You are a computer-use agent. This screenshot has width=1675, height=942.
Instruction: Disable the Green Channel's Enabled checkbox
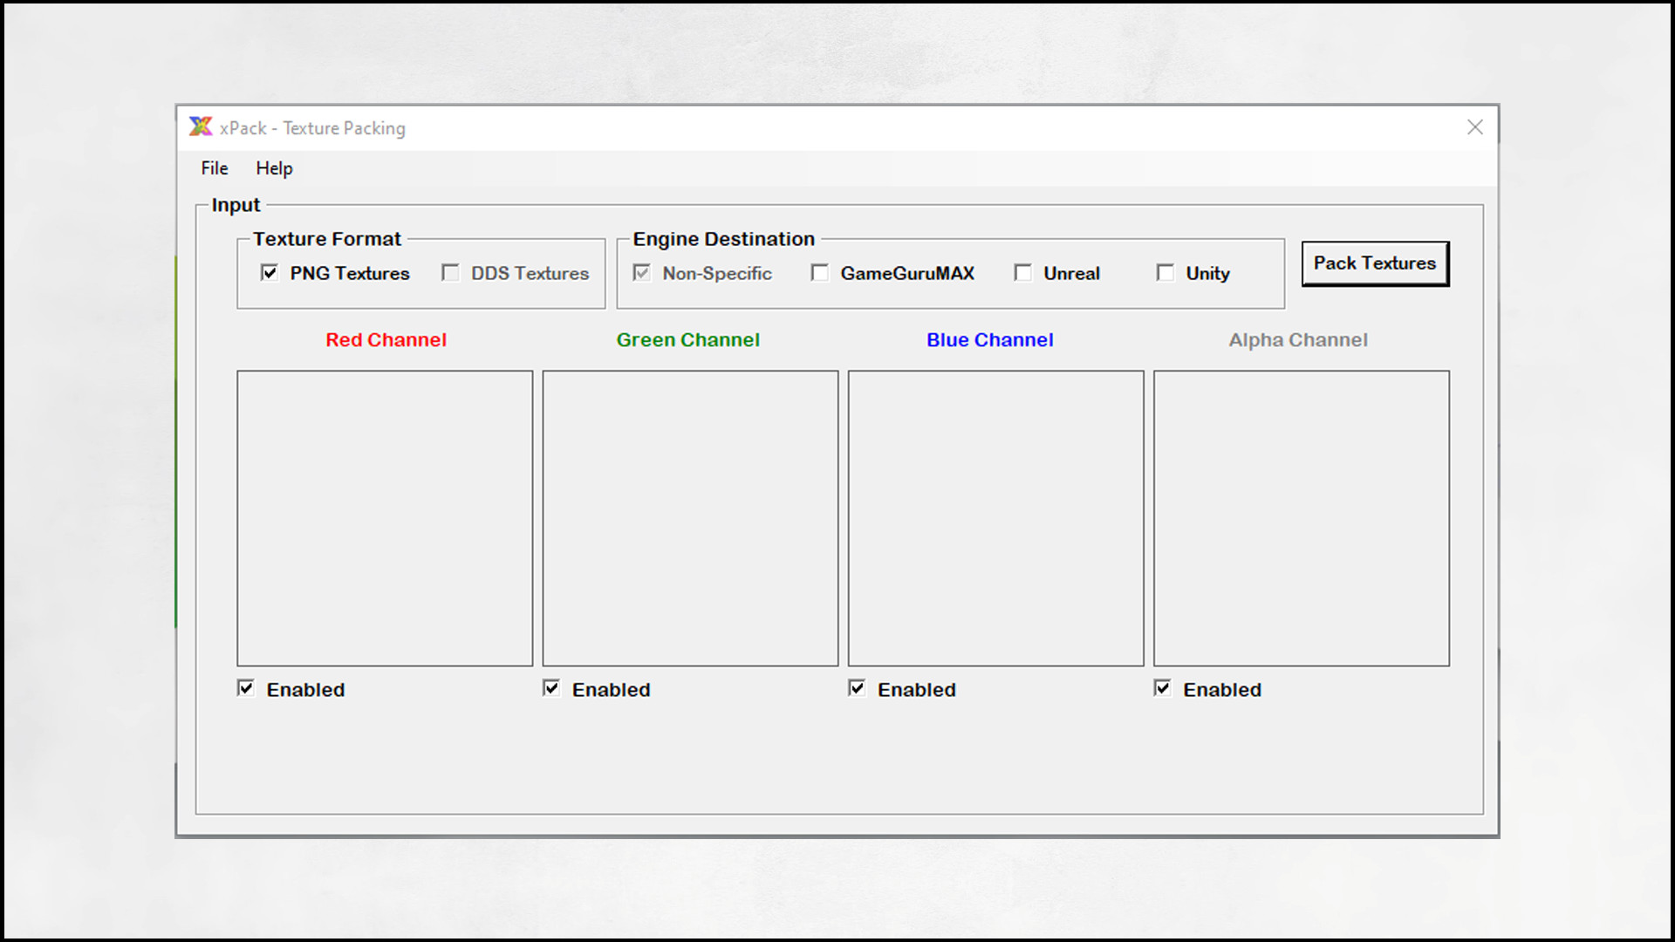[550, 688]
